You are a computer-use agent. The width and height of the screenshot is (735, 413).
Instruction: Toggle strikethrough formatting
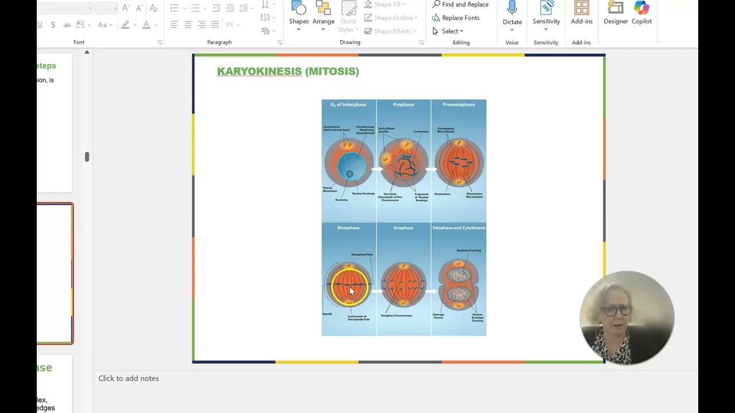[67, 25]
